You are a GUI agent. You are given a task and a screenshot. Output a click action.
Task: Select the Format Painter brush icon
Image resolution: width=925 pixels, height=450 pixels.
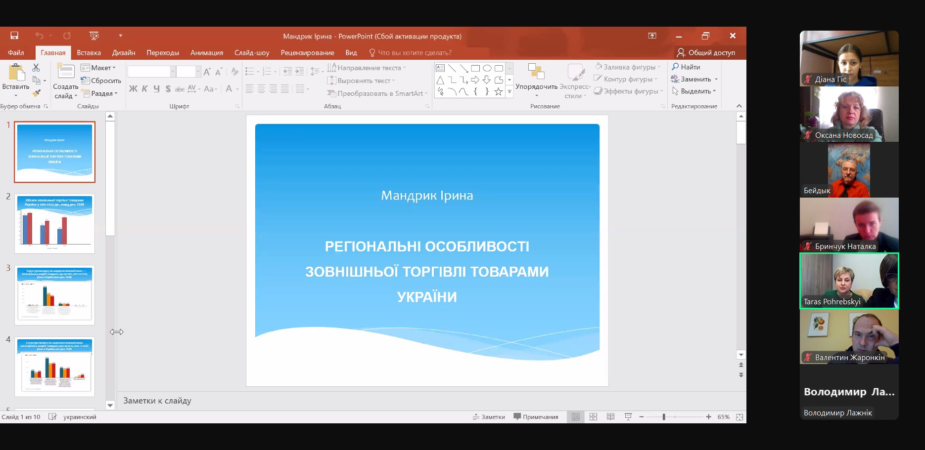coord(36,93)
